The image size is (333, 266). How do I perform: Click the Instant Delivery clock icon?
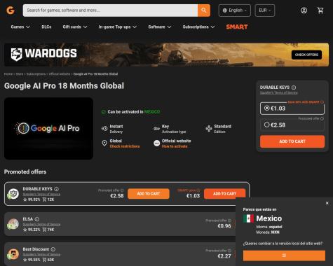[x=104, y=128]
